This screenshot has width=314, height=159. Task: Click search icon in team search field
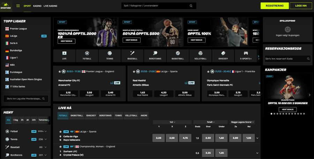[44, 99]
